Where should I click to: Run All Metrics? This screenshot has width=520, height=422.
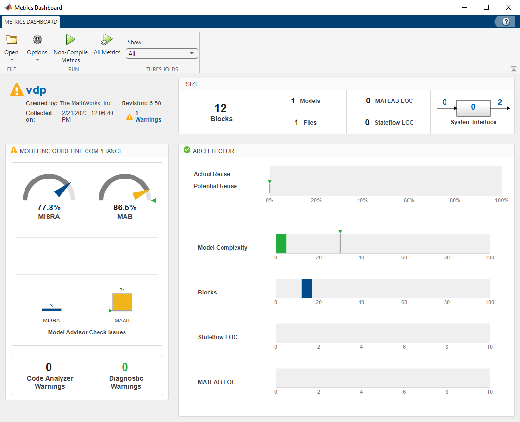tap(107, 40)
